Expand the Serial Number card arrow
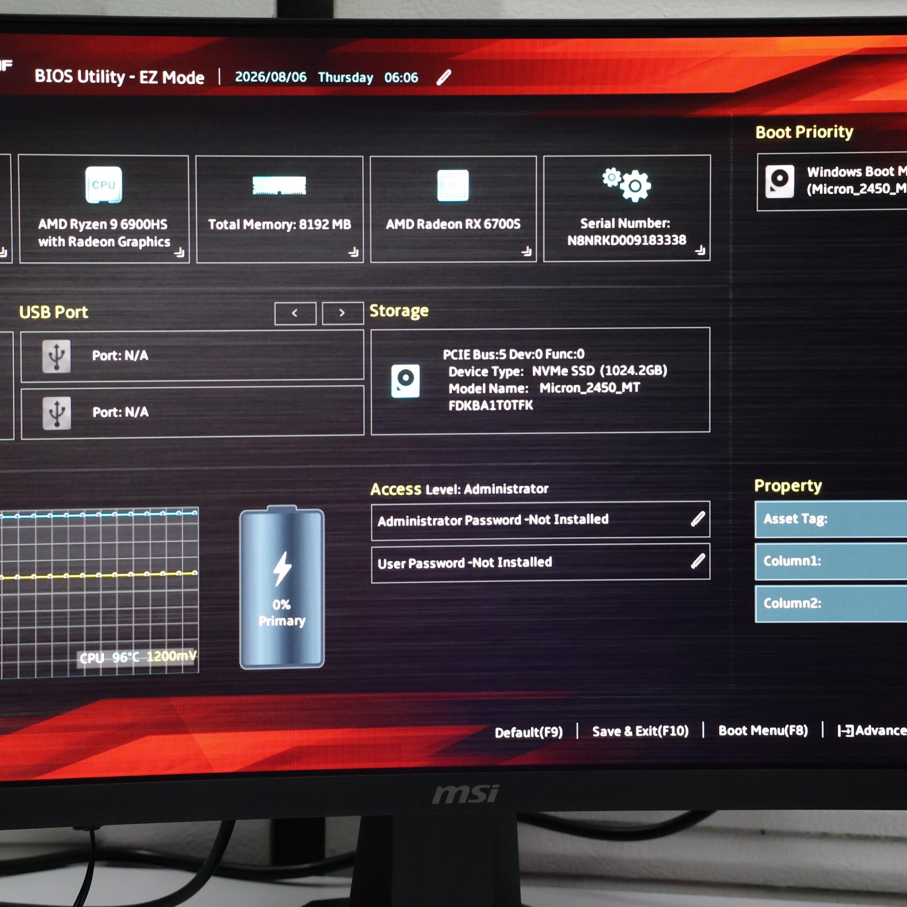907x907 pixels. point(700,250)
